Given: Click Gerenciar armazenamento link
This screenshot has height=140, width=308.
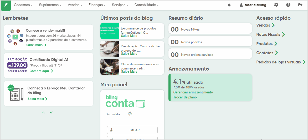Looking at the screenshot, I should (x=193, y=92).
